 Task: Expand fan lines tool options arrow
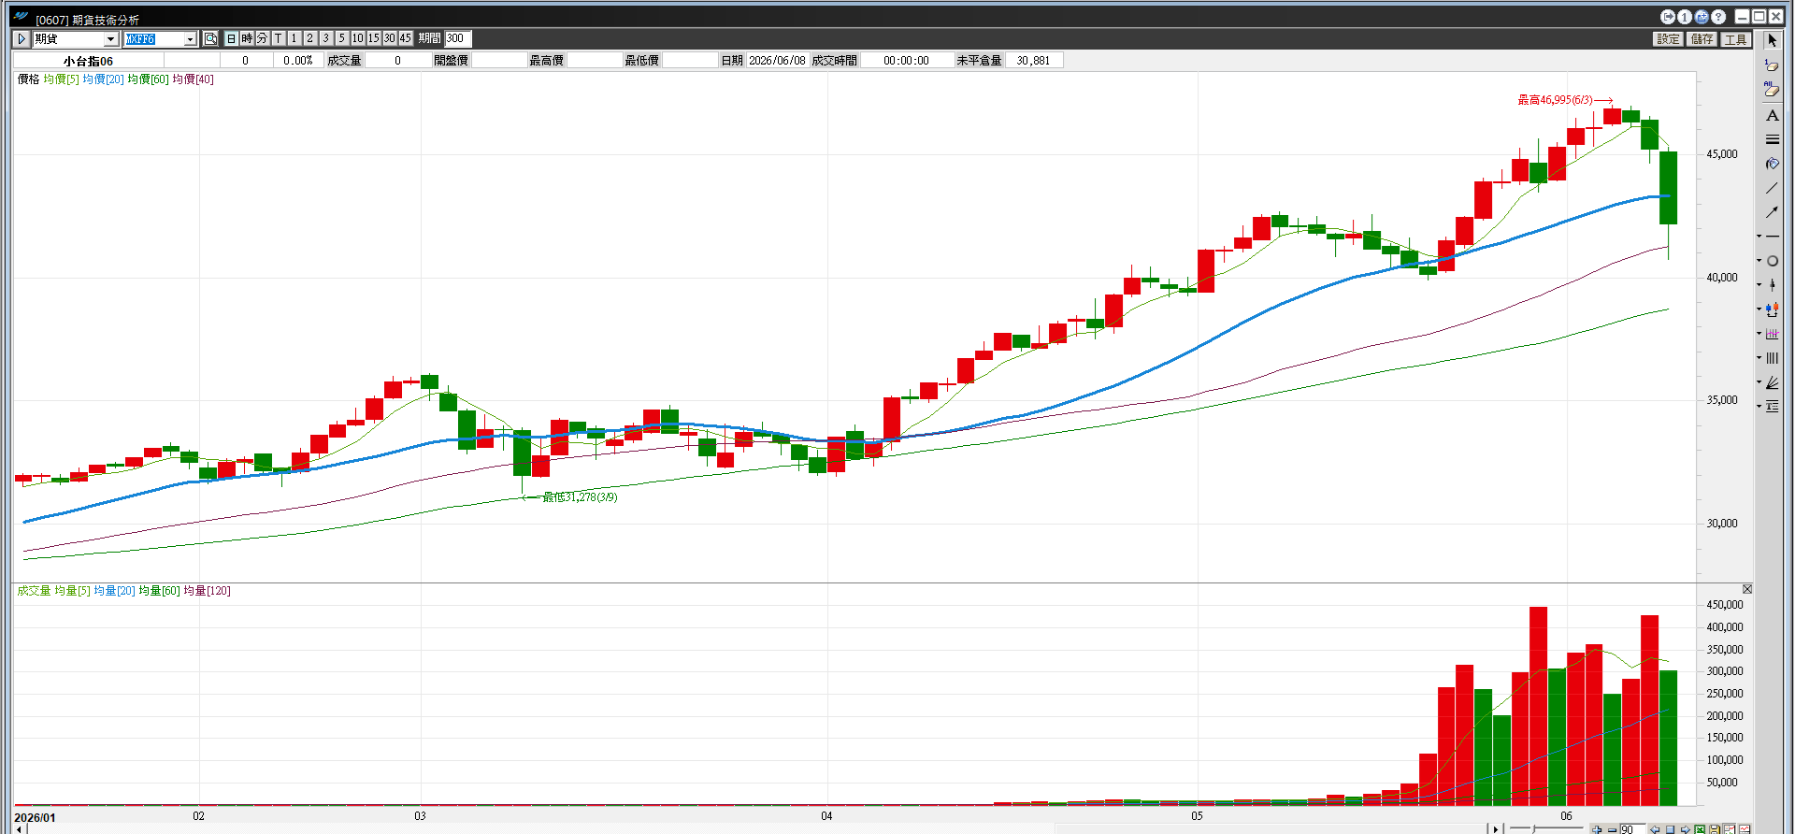click(1759, 382)
